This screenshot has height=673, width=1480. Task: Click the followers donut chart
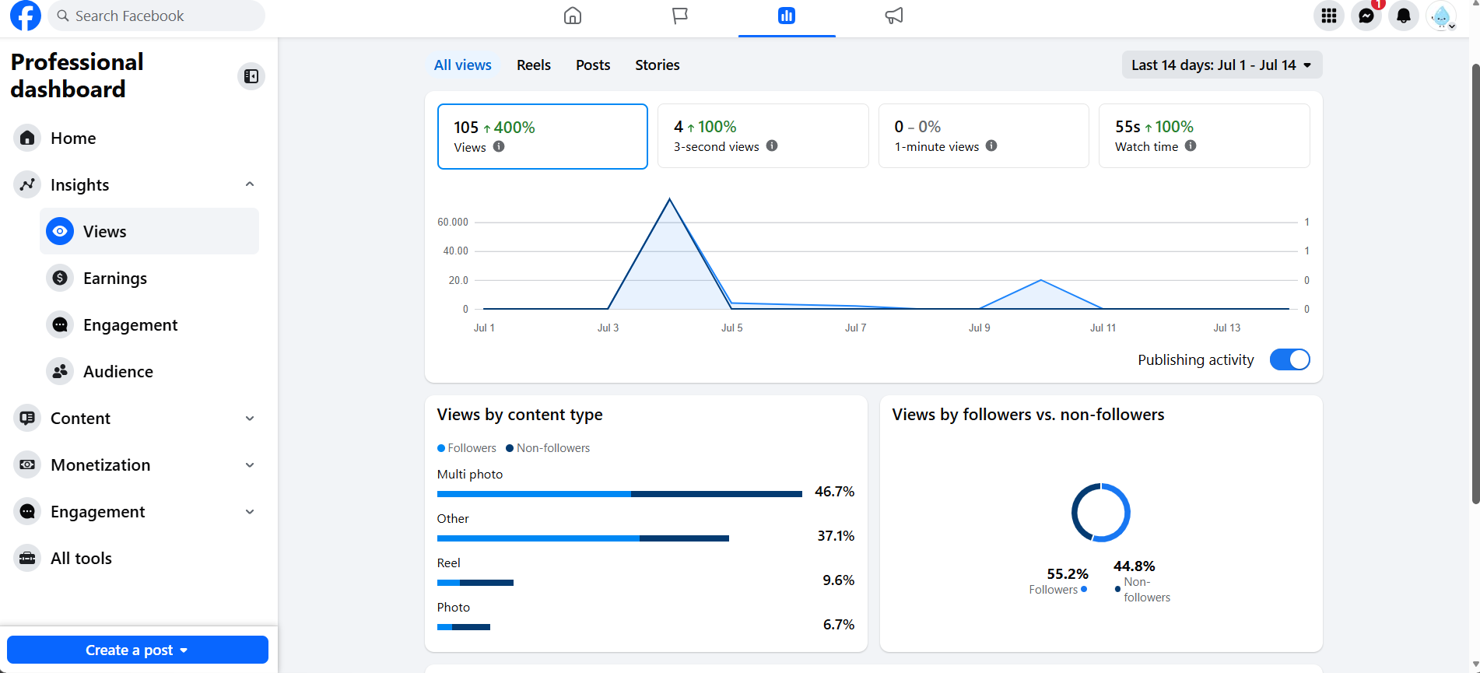click(x=1101, y=512)
